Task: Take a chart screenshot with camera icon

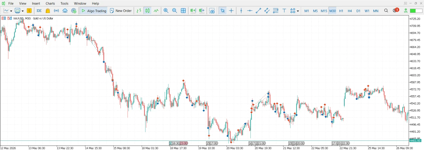Action: coord(212,11)
